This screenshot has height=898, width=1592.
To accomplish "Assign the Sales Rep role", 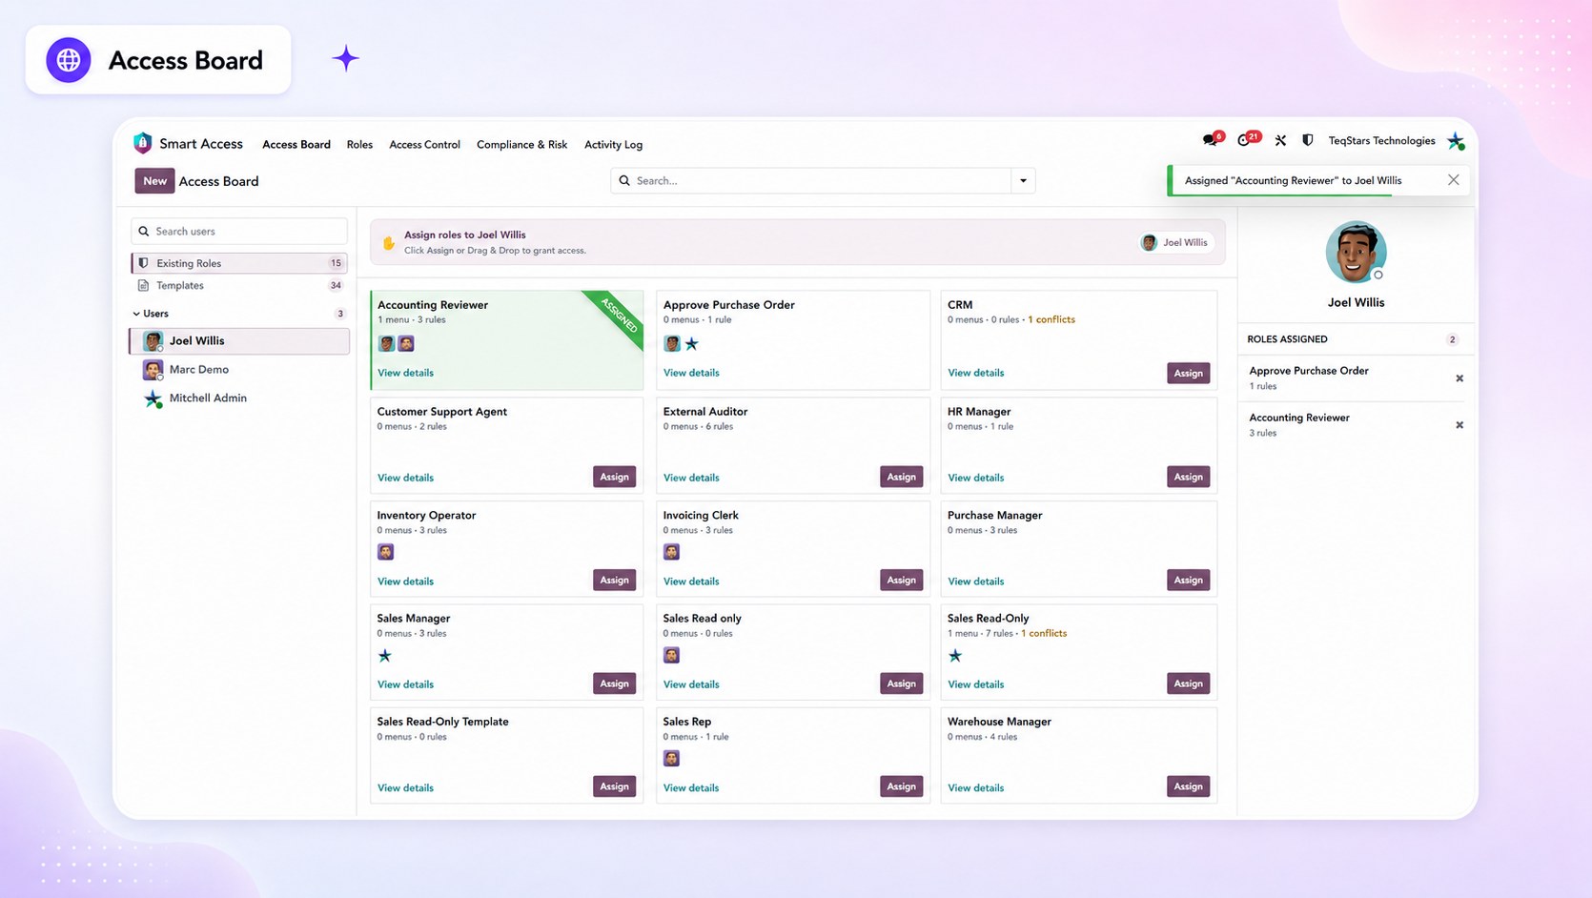I will coord(901,786).
